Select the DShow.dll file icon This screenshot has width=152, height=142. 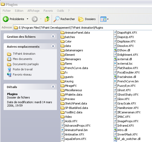pyautogui.click(x=115, y=50)
